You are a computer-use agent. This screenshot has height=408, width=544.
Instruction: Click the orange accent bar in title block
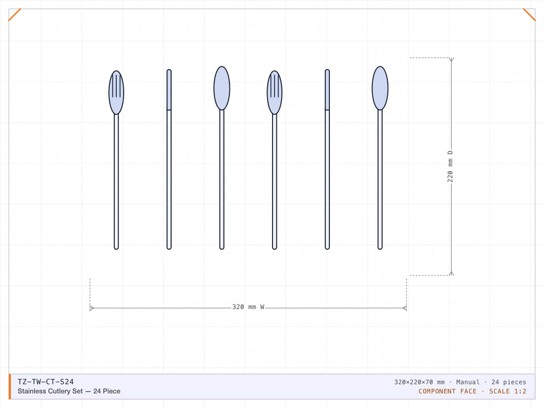click(x=10, y=387)
